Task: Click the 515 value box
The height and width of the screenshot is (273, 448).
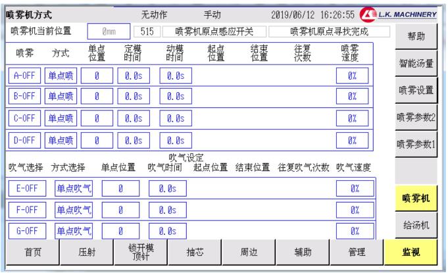Action: tap(147, 32)
